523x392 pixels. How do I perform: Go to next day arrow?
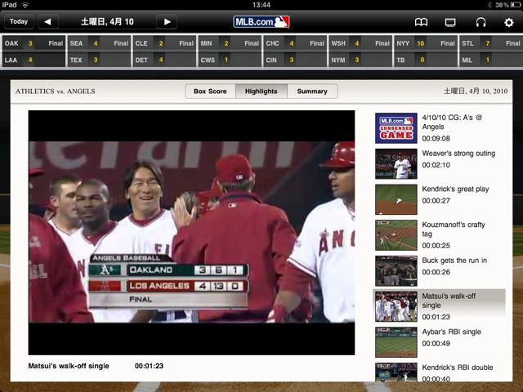click(167, 22)
